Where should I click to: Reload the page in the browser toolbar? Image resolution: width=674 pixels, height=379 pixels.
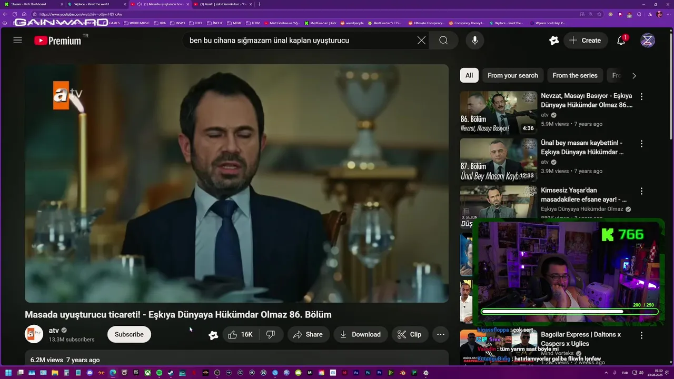click(15, 14)
